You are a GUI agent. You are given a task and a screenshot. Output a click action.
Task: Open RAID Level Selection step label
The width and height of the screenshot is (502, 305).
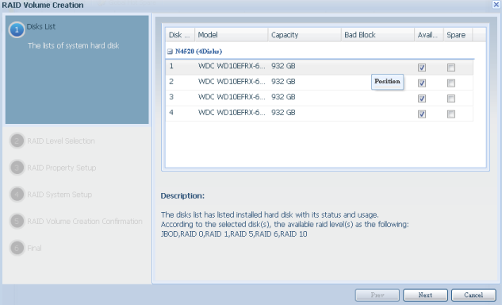click(61, 141)
